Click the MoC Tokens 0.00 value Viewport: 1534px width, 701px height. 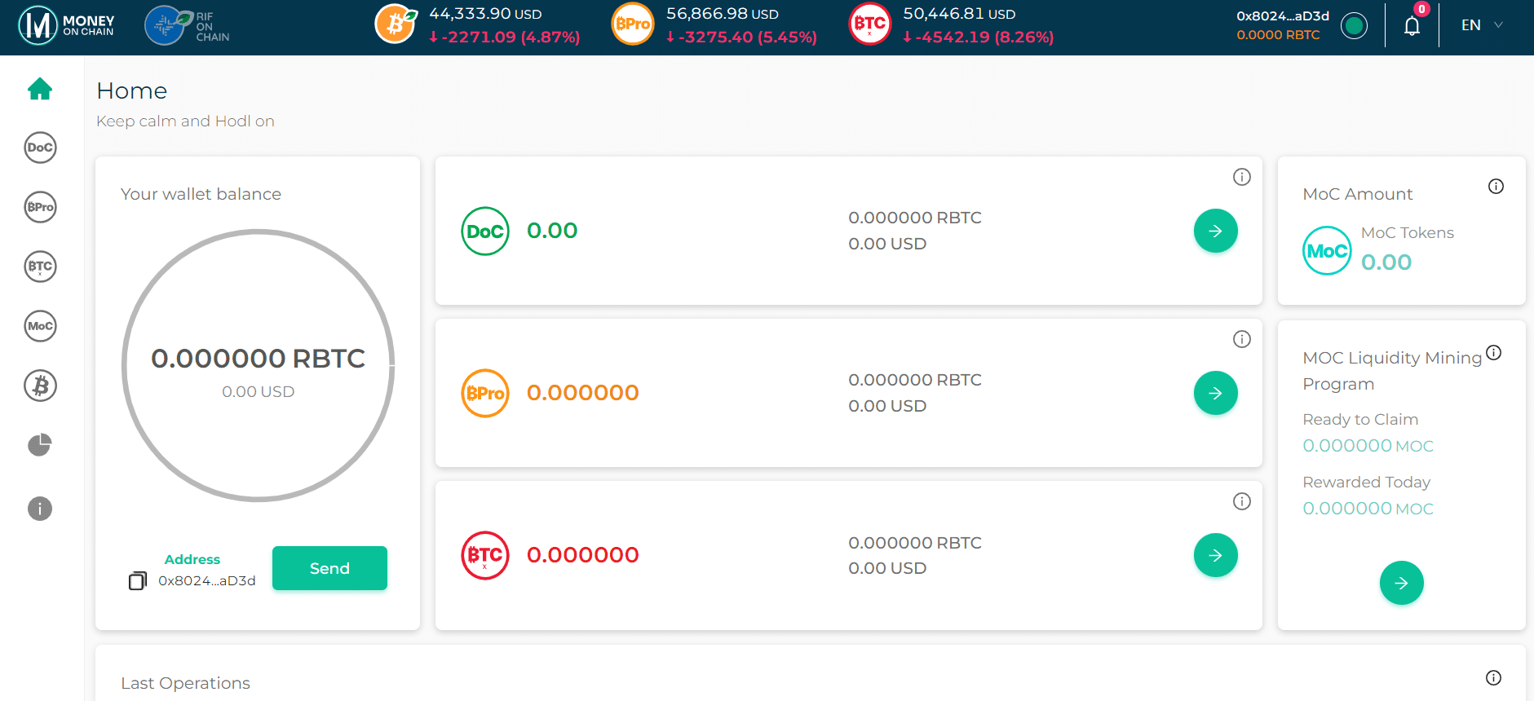1386,262
